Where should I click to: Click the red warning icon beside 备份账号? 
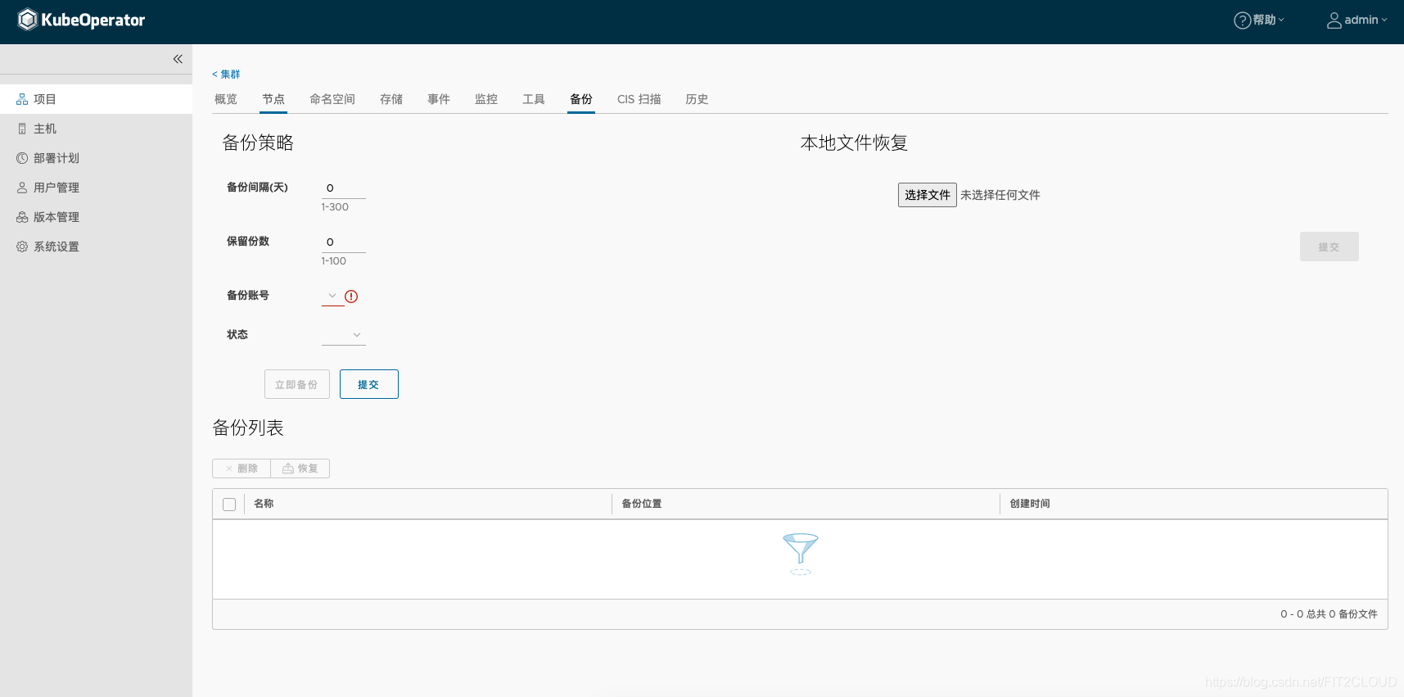[x=351, y=296]
